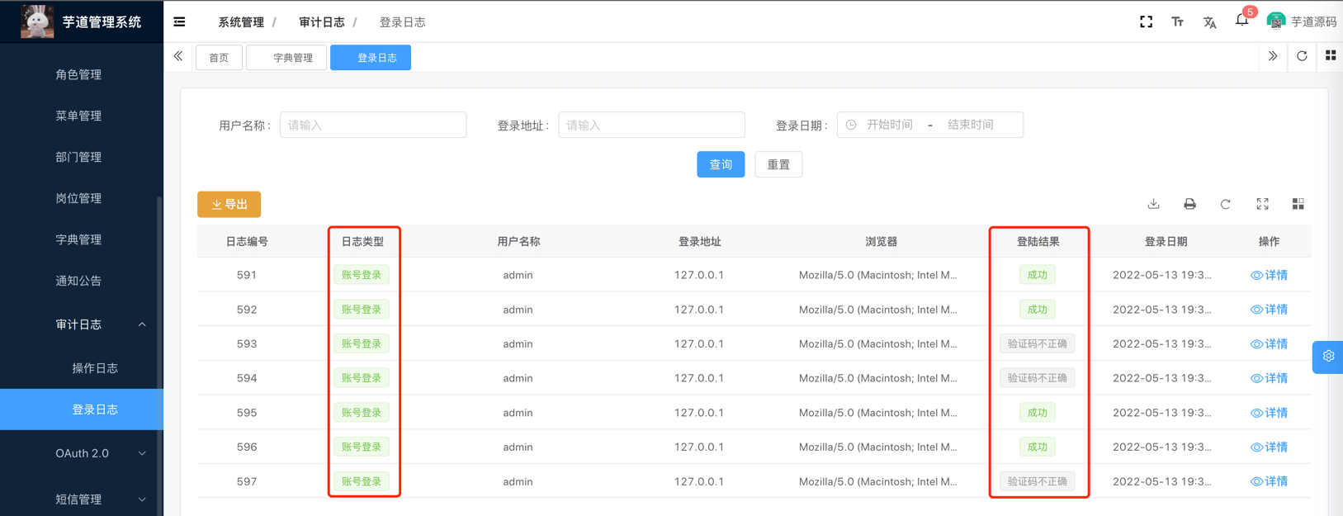1343x516 pixels.
Task: Click the download icon above the table
Action: (1153, 204)
